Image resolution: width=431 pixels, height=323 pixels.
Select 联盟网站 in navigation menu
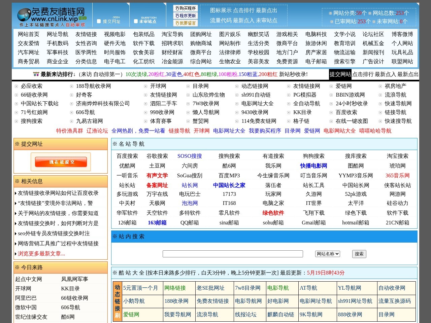[402, 62]
